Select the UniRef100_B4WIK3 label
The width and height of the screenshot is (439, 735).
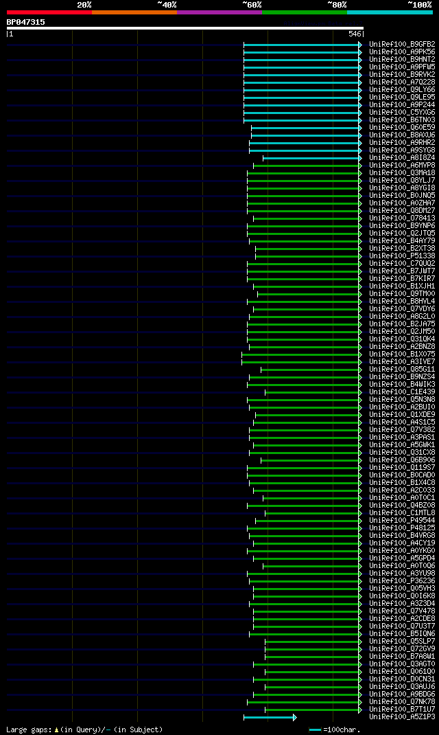402,384
